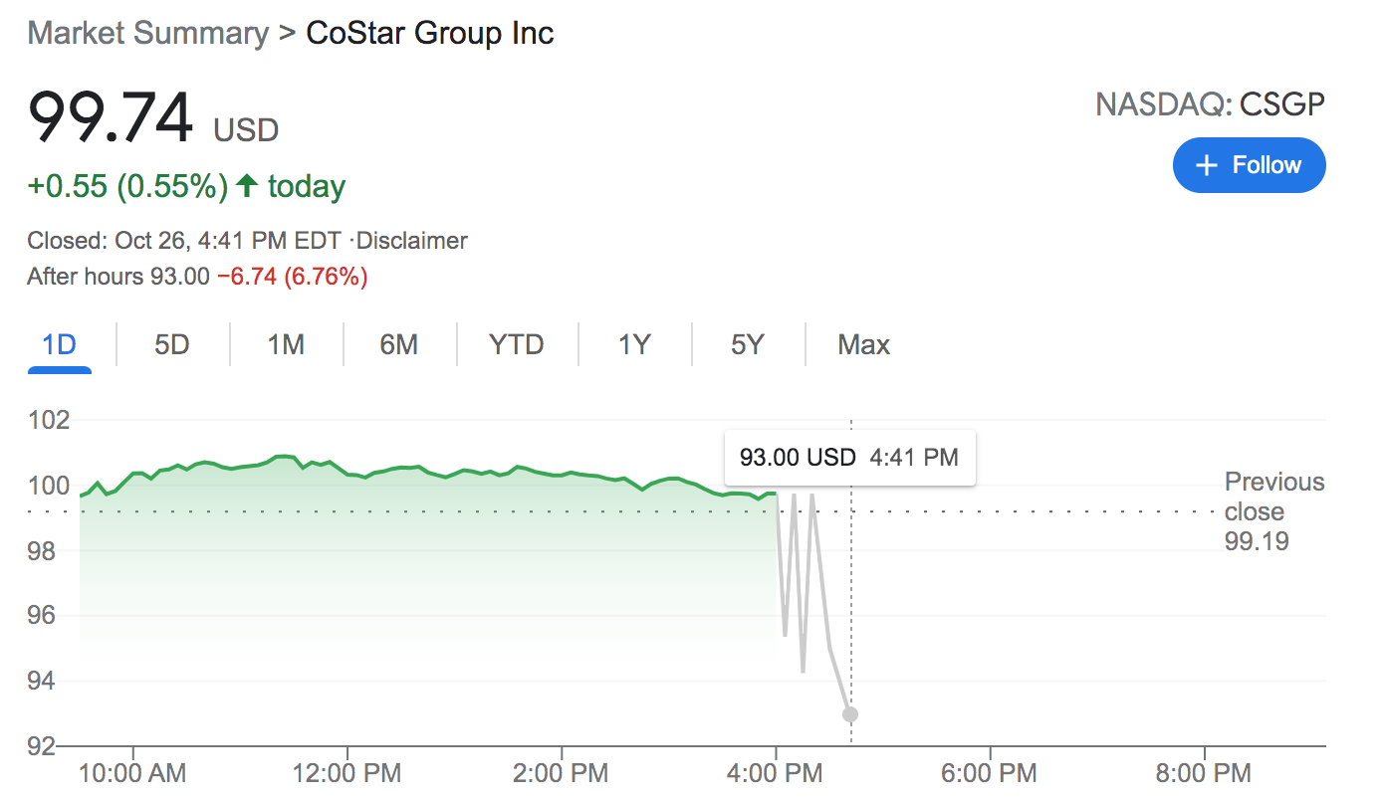Open the Disclaimer link
The image size is (1384, 800).
point(412,241)
